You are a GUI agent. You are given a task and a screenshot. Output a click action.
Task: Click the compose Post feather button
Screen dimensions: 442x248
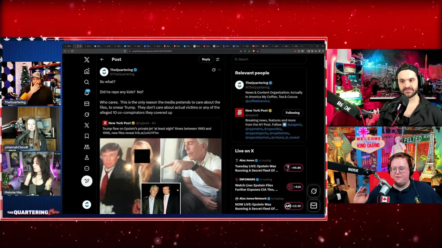point(87,181)
